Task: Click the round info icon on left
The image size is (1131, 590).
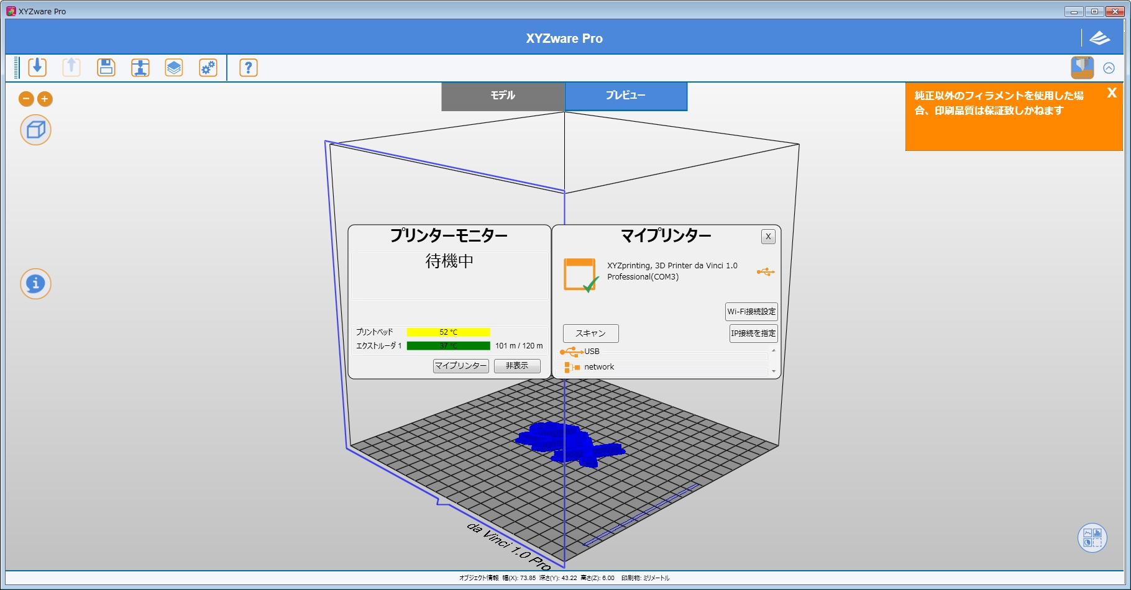Action: (36, 284)
